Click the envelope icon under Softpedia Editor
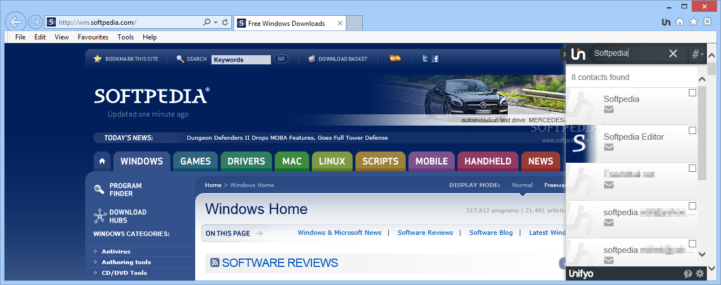The width and height of the screenshot is (721, 285). pyautogui.click(x=609, y=147)
